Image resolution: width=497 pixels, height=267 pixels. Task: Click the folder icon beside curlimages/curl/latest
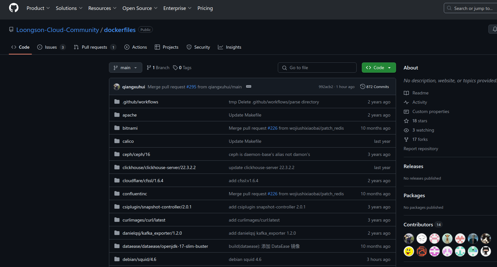[117, 220]
